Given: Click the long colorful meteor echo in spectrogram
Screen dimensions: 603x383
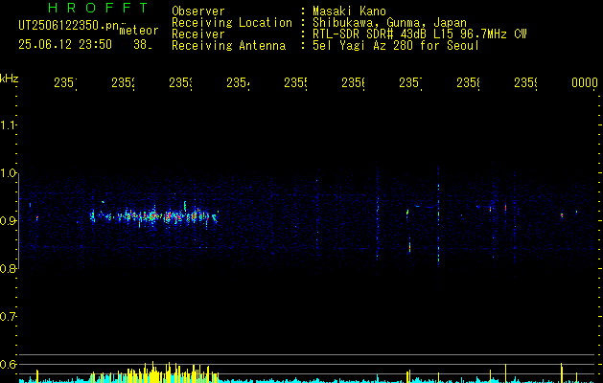Looking at the screenshot, I should tap(154, 216).
